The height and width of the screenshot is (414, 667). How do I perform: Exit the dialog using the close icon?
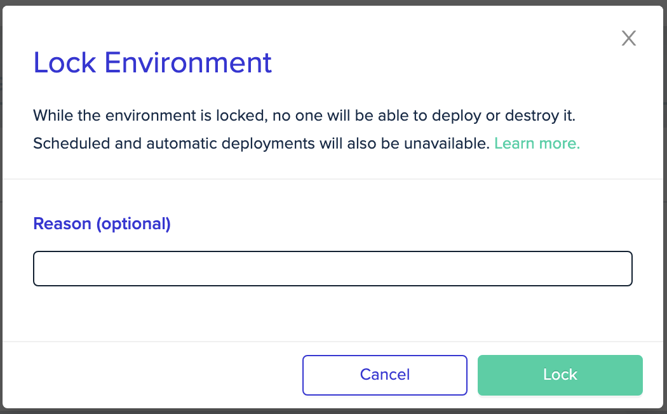[x=628, y=38]
